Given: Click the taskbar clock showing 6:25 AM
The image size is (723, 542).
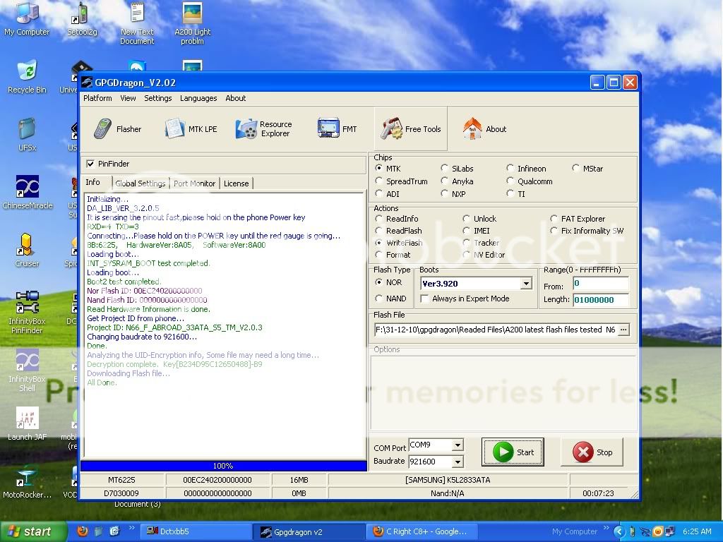Looking at the screenshot, I should [697, 531].
